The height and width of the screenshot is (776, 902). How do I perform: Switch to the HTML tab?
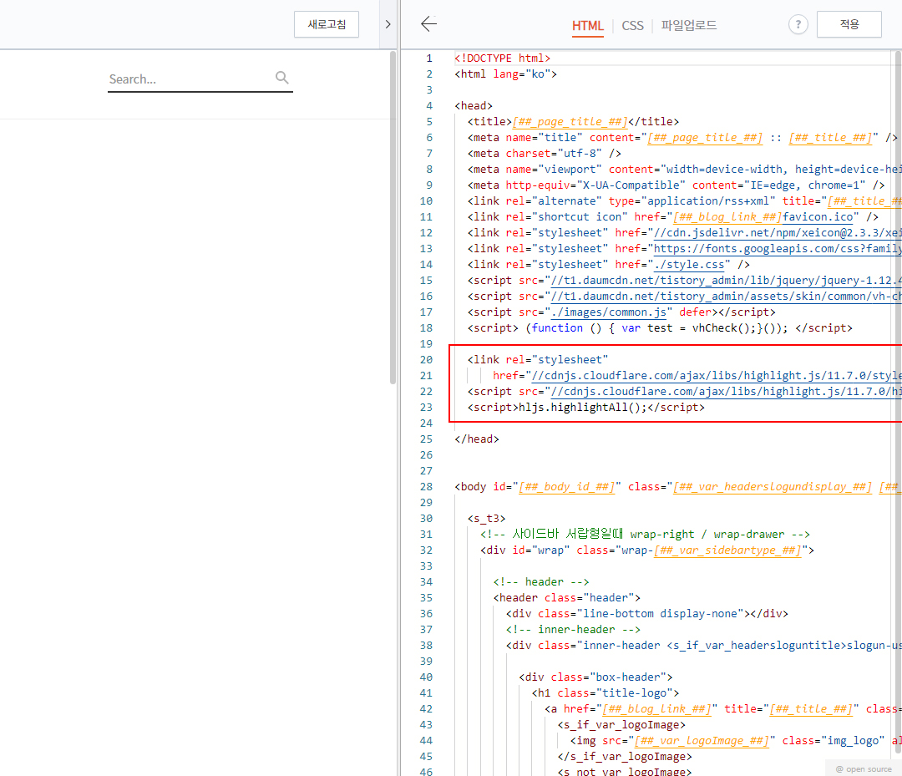[x=587, y=26]
